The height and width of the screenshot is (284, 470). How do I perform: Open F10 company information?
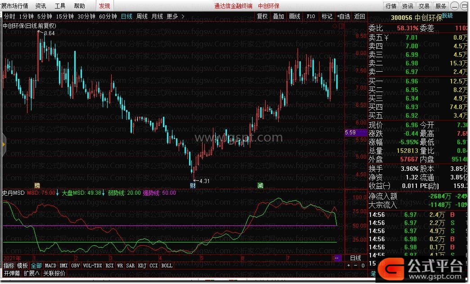(x=311, y=16)
